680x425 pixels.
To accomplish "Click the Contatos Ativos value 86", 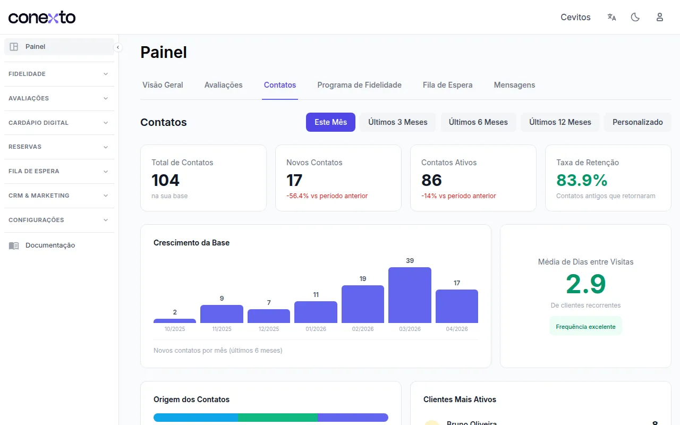I will 431,180.
